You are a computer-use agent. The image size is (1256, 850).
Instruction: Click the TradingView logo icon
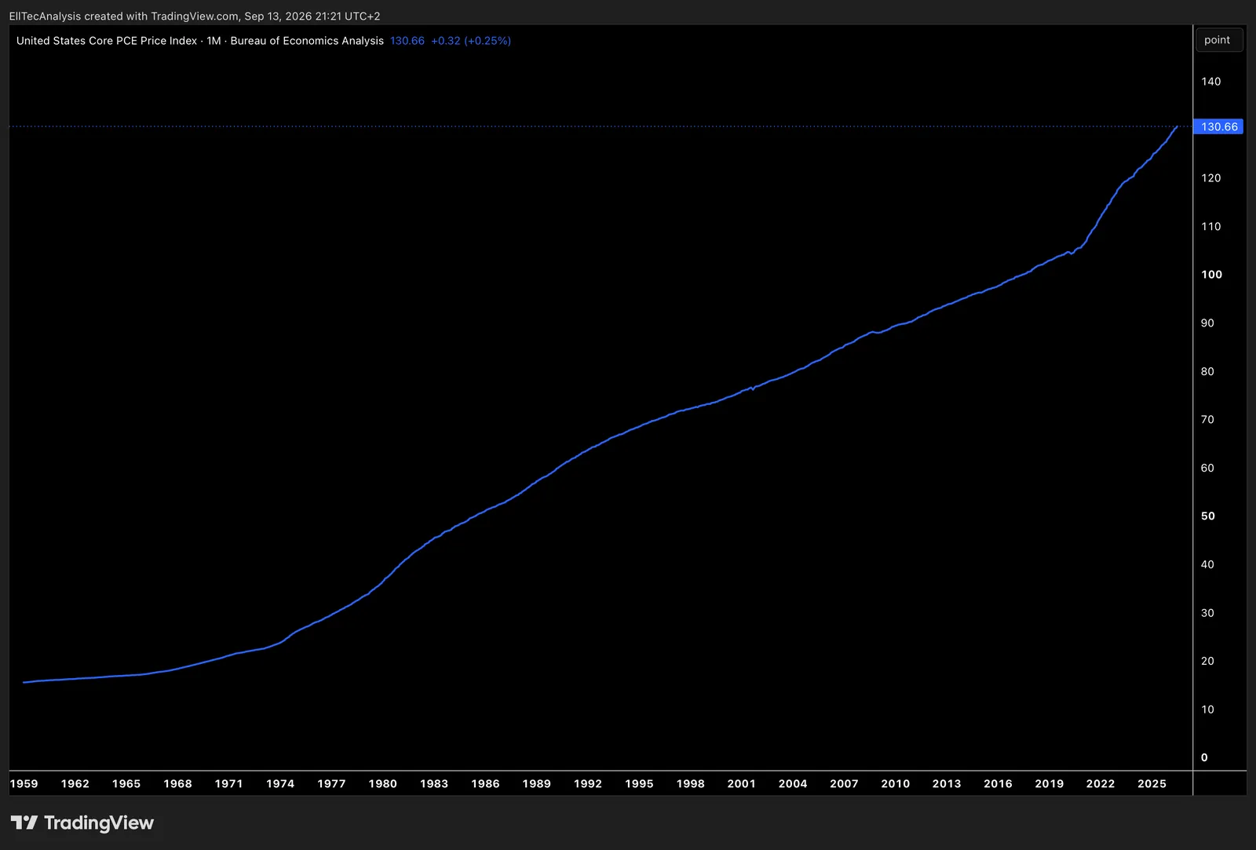(24, 823)
